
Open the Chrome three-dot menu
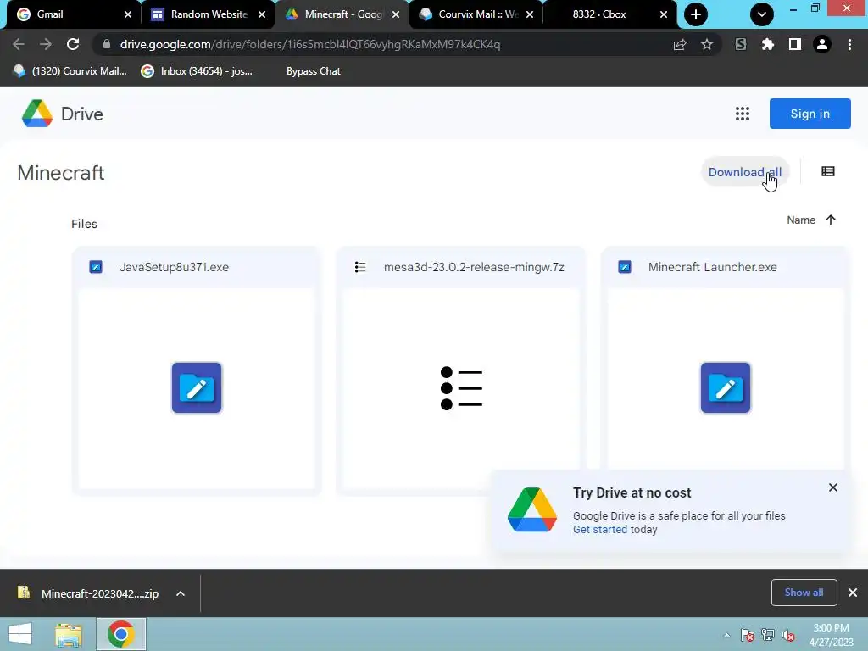click(849, 44)
